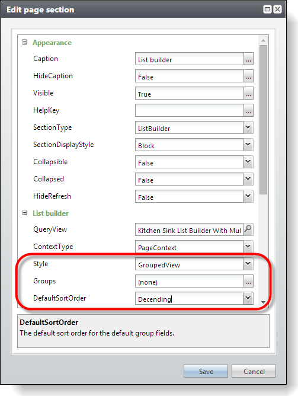298x396 pixels.
Task: Open ellipsis editor for Caption field
Action: coord(248,59)
